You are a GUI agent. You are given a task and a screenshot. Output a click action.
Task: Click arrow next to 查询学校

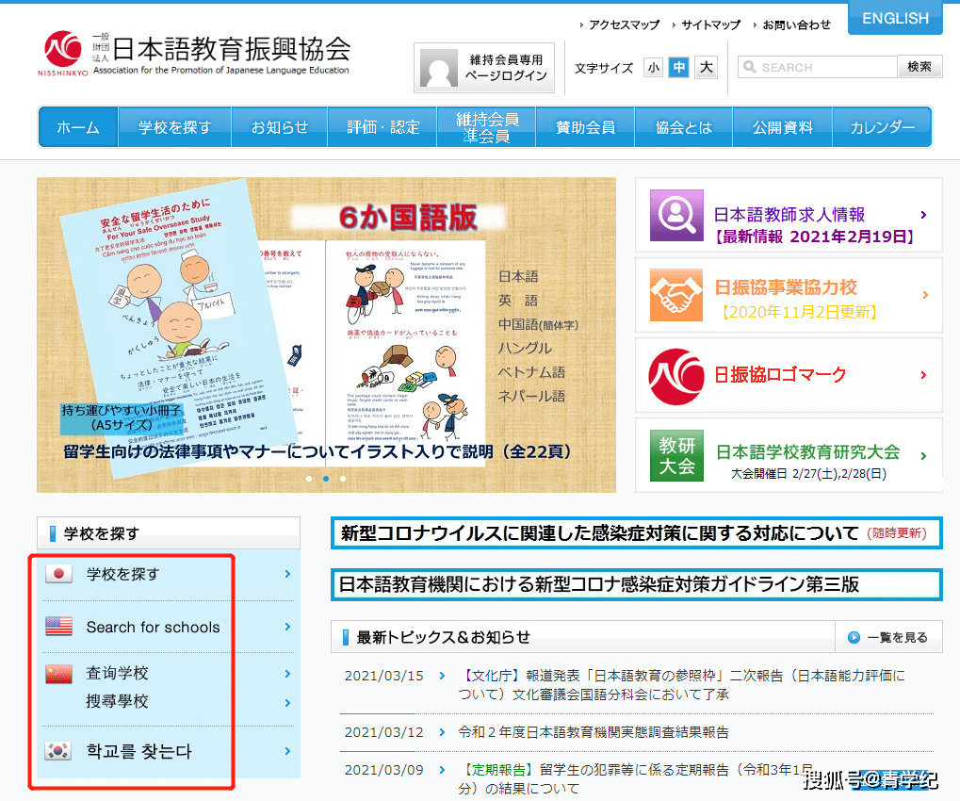pyautogui.click(x=287, y=674)
